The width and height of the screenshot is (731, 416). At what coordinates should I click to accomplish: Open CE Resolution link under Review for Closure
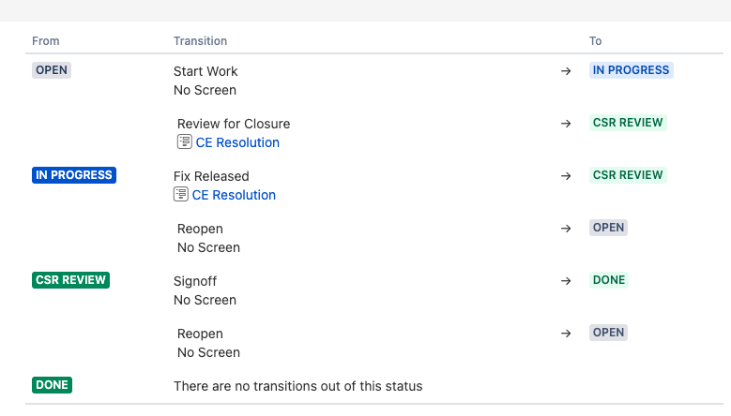pos(237,142)
